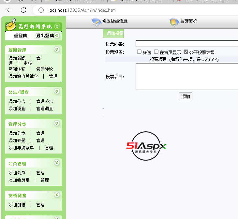Reload the page with the refresh icon
Viewport: 238px width, 219px height.
coord(23,10)
